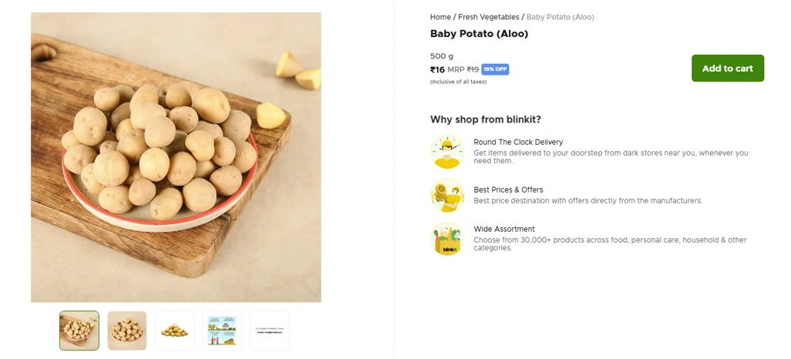The image size is (791, 359).
Task: Select the first thumbnail with wooden board
Action: pyautogui.click(x=79, y=330)
